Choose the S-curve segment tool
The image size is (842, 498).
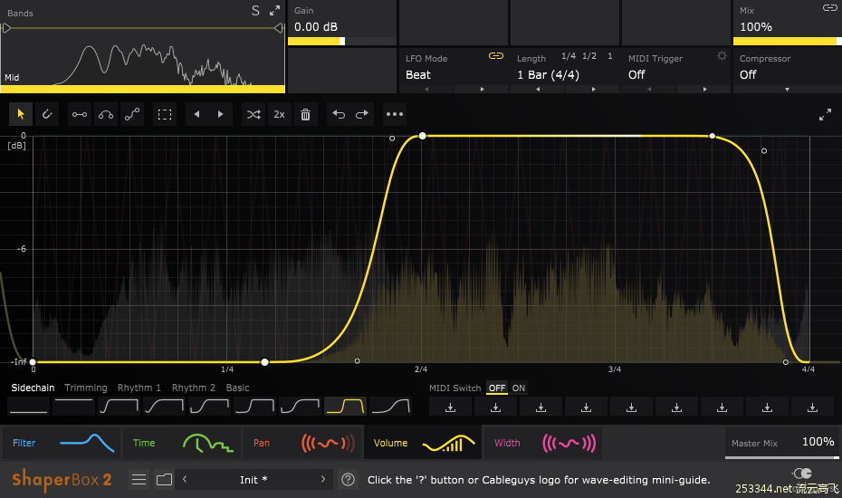[x=132, y=114]
